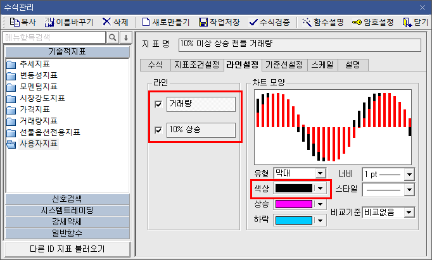This screenshot has width=432, height=260.
Task: Click the 거래량 line name field
Action: coord(201,104)
